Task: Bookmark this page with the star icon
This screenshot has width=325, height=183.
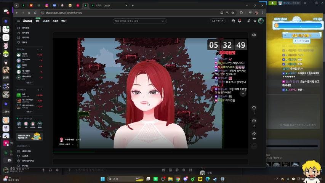Action: point(233,13)
